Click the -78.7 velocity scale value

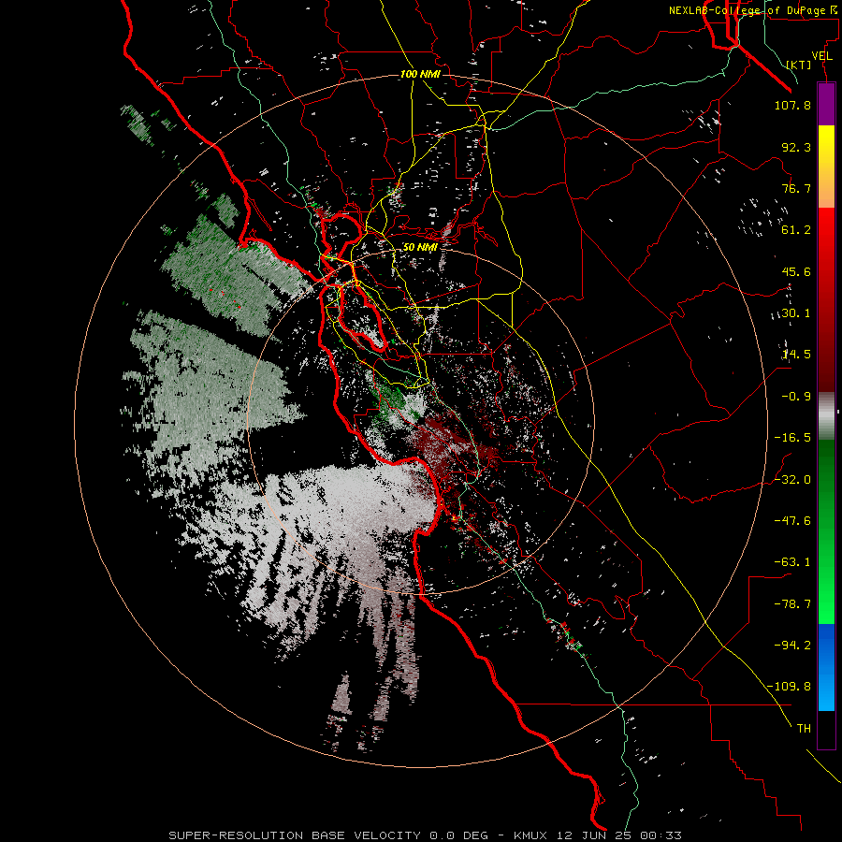[792, 604]
